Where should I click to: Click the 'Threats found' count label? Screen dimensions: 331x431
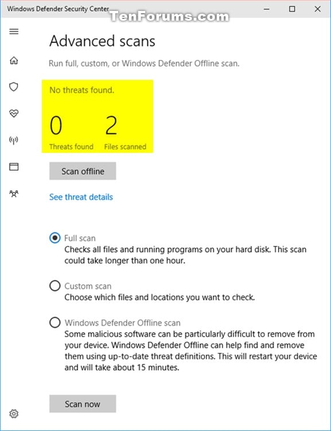(71, 147)
